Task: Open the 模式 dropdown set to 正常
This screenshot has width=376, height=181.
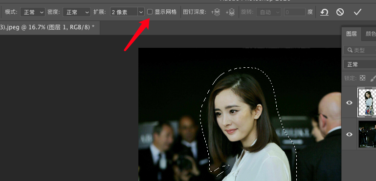Action: click(33, 12)
